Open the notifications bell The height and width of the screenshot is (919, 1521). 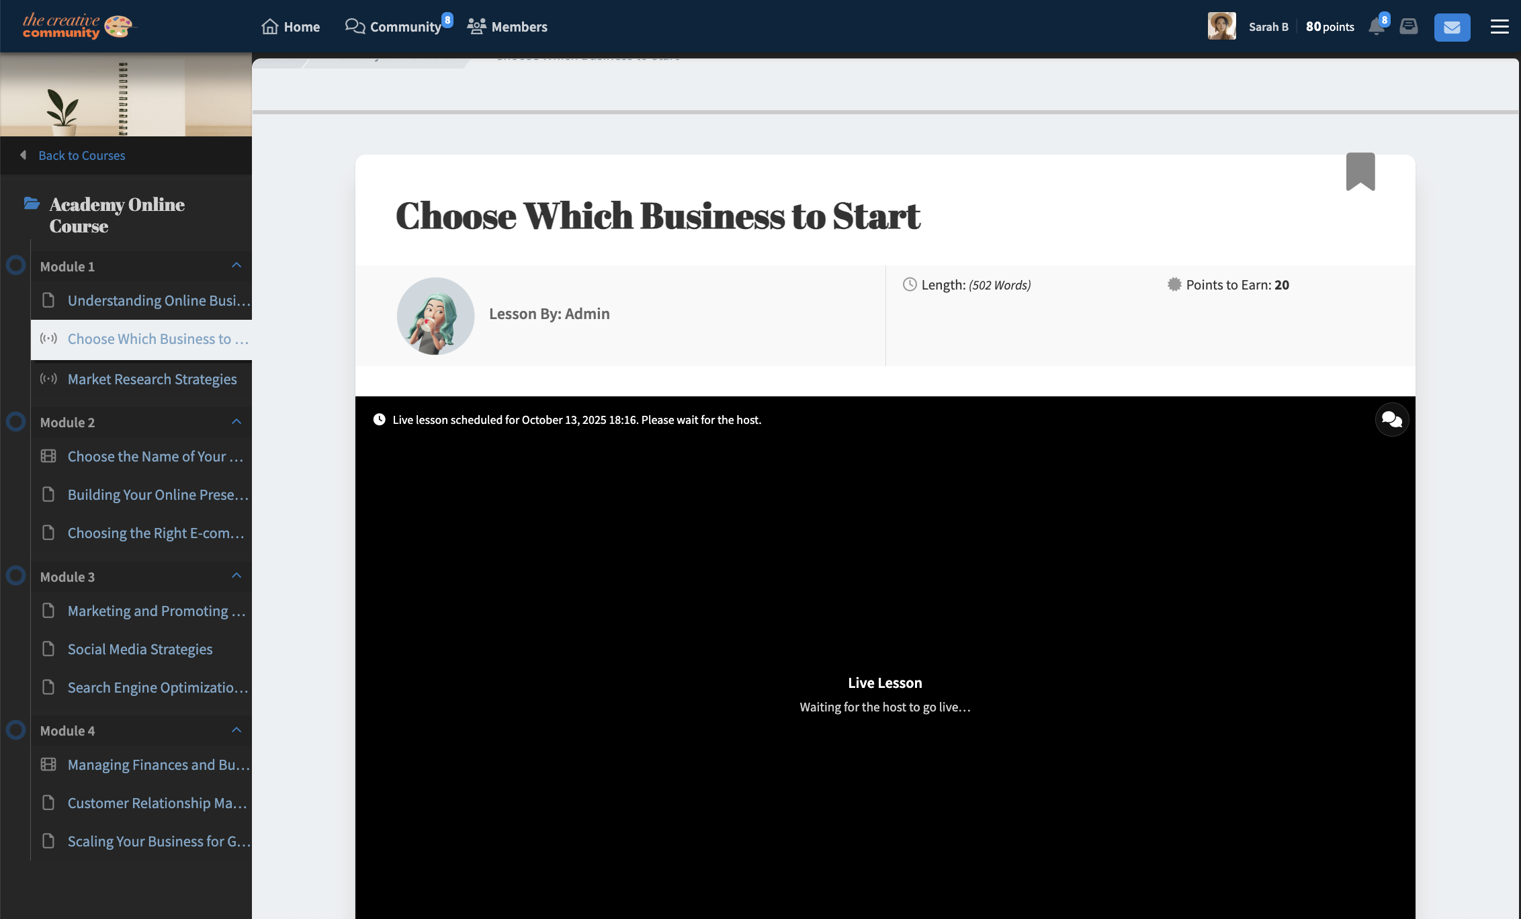pos(1376,27)
